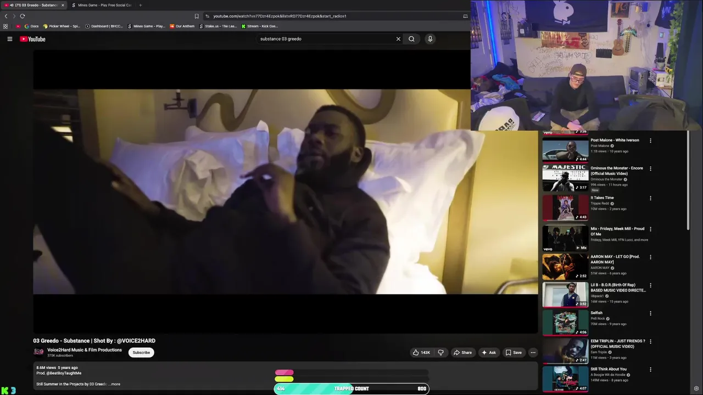Like the video with thumbs up 143K
The height and width of the screenshot is (395, 703).
(422, 353)
